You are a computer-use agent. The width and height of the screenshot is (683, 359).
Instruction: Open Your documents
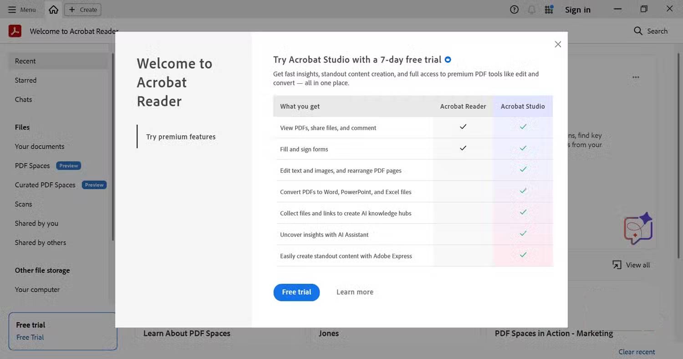point(40,146)
